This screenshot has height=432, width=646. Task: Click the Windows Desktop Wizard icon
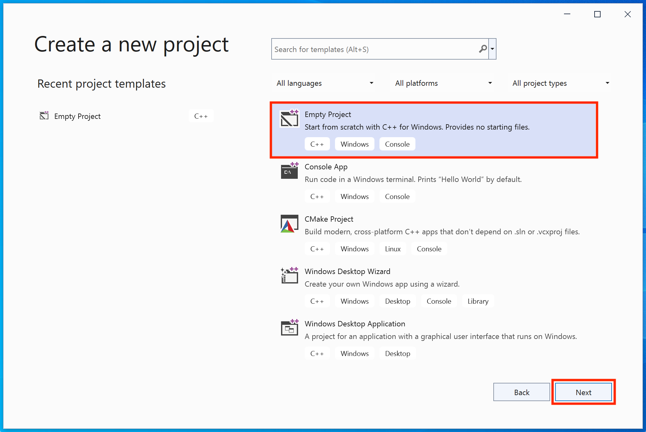(x=289, y=276)
